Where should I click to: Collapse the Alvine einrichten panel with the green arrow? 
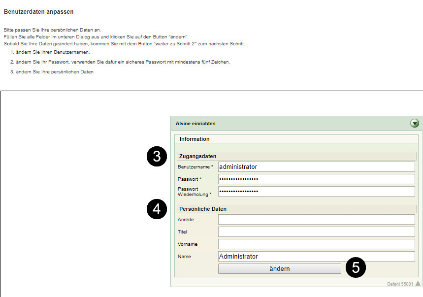pos(415,124)
